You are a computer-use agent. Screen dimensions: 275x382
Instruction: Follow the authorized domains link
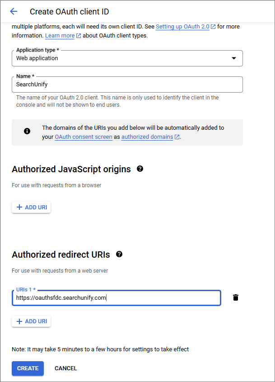(x=147, y=137)
